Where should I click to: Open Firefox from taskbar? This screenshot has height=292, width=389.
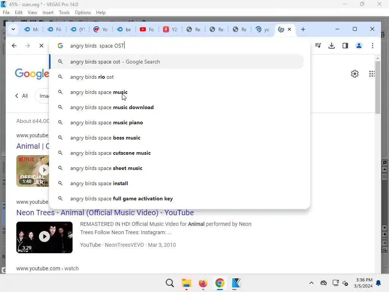click(x=203, y=283)
